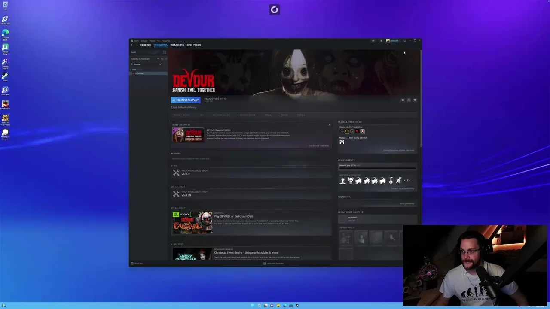Click the rat achievement icon
Screen dimensions: 550x309
click(399, 181)
